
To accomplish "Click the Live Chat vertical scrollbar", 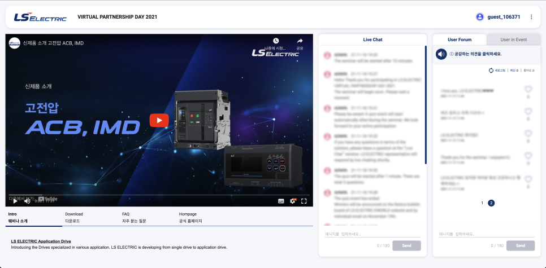I will click(426, 105).
